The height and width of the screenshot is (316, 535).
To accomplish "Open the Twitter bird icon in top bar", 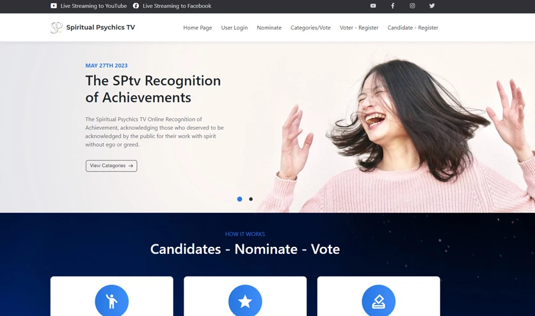I will [432, 6].
